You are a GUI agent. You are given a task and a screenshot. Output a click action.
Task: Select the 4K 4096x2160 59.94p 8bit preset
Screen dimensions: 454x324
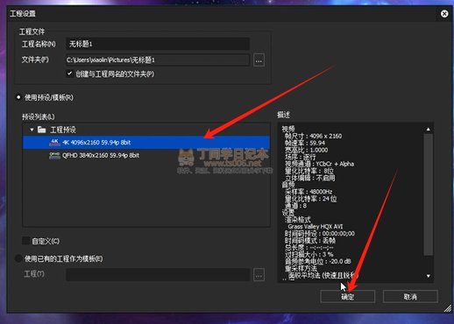coord(146,143)
